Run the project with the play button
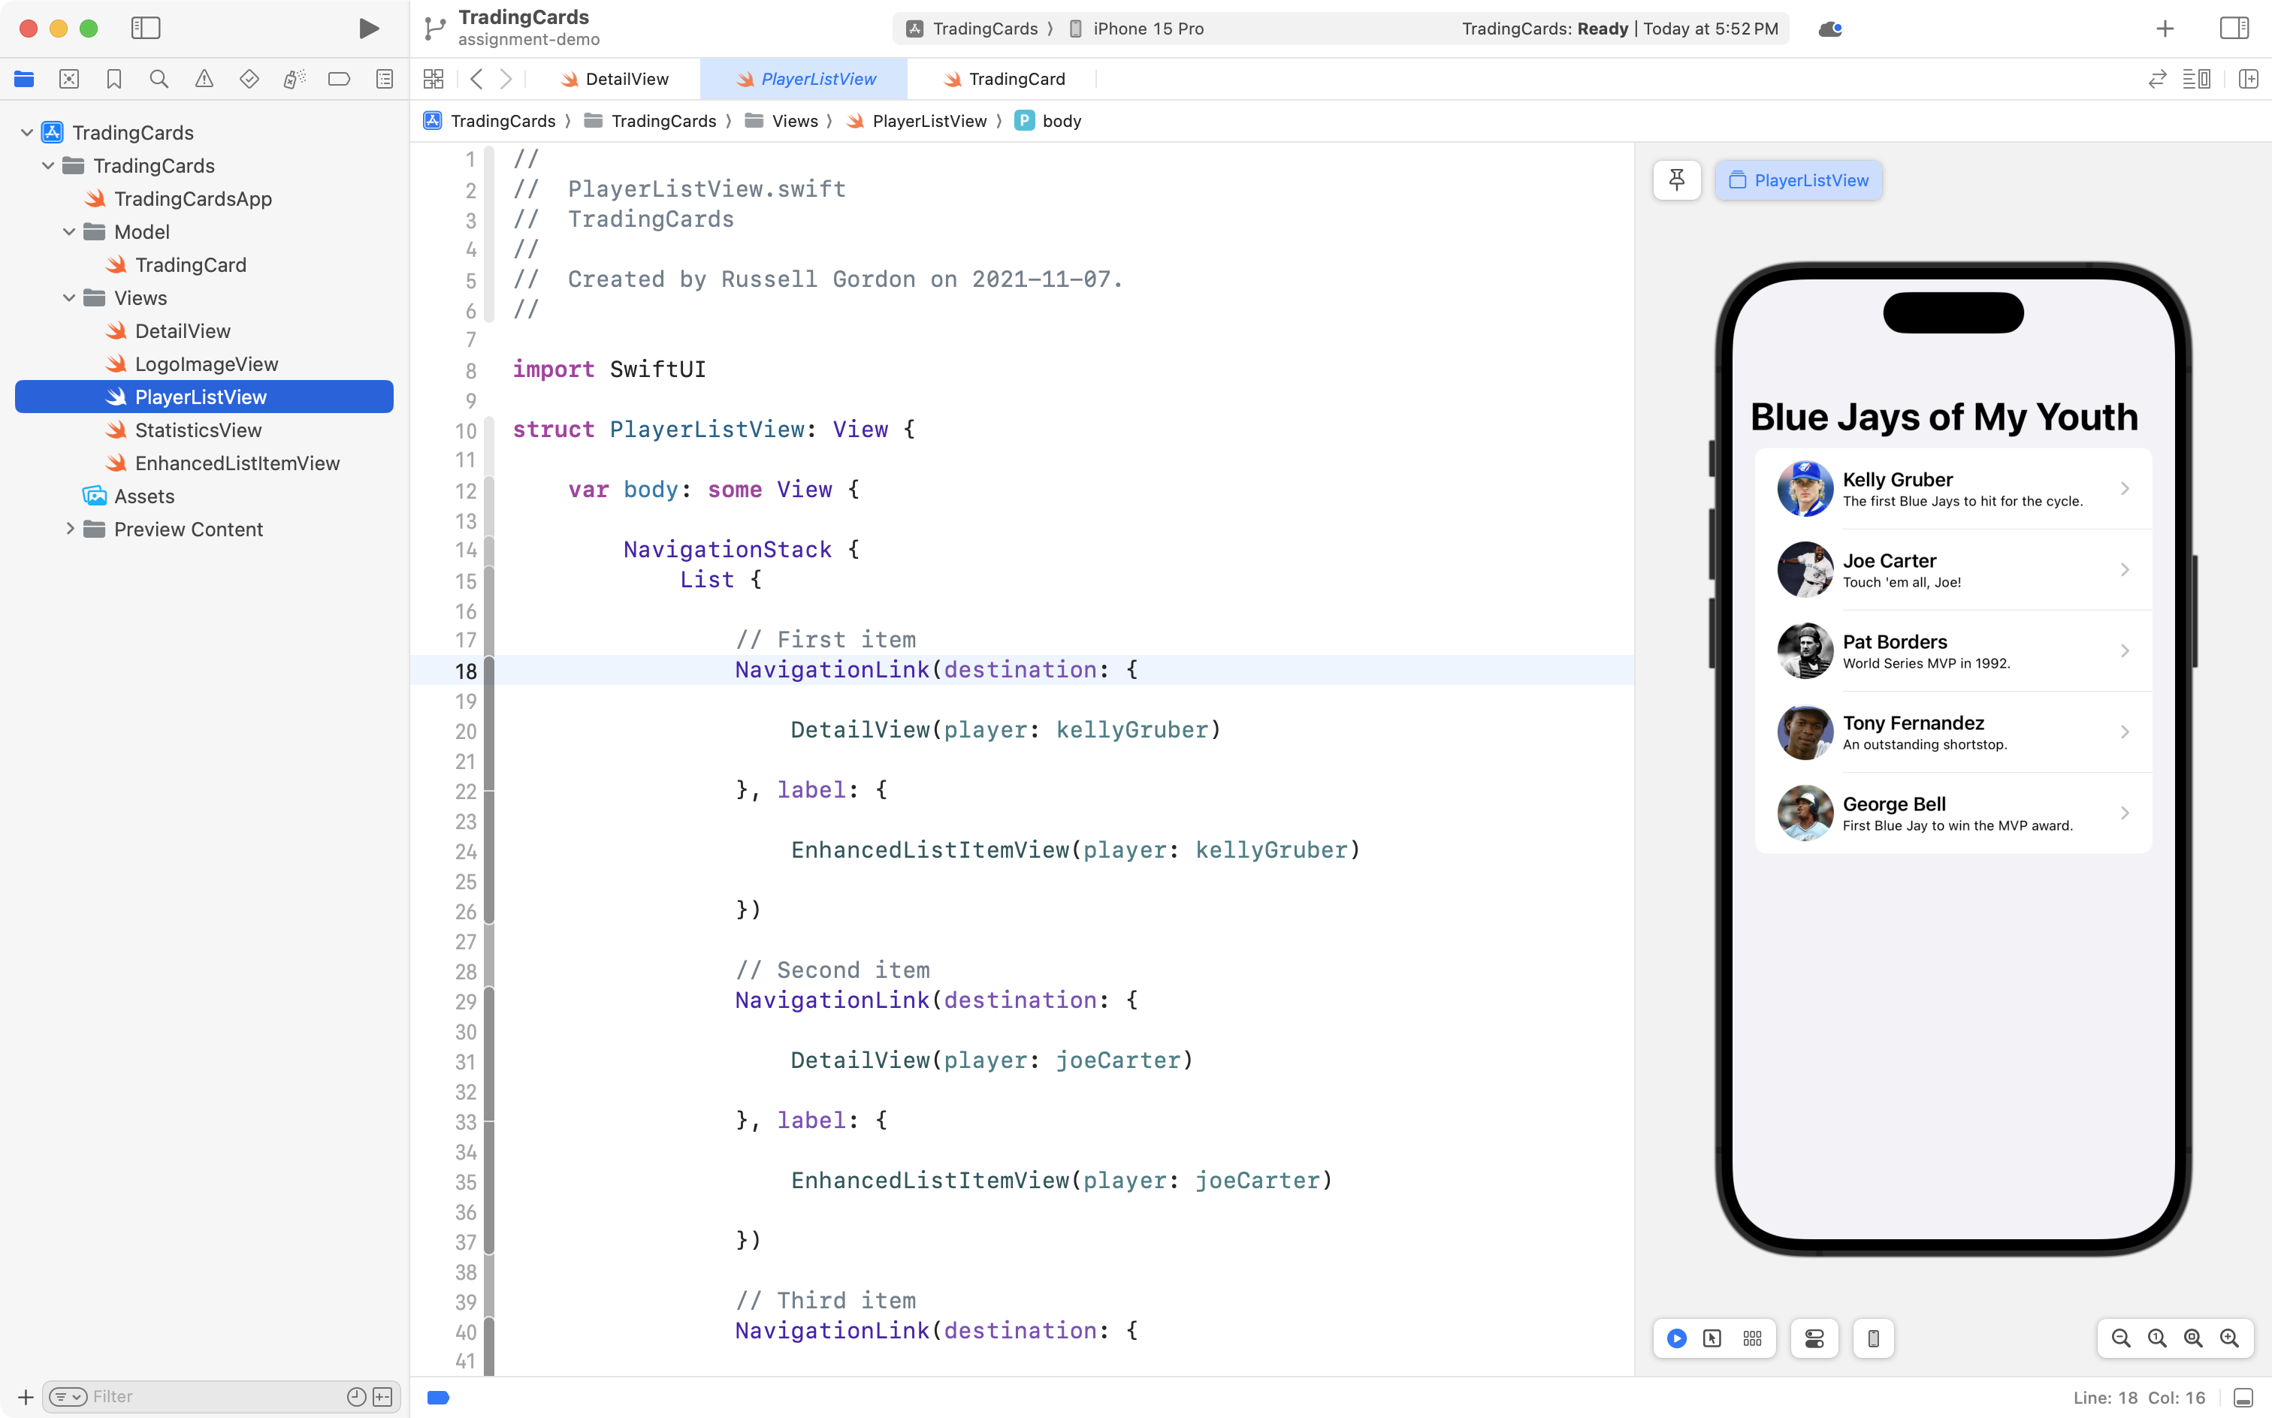Image resolution: width=2272 pixels, height=1418 pixels. [367, 28]
